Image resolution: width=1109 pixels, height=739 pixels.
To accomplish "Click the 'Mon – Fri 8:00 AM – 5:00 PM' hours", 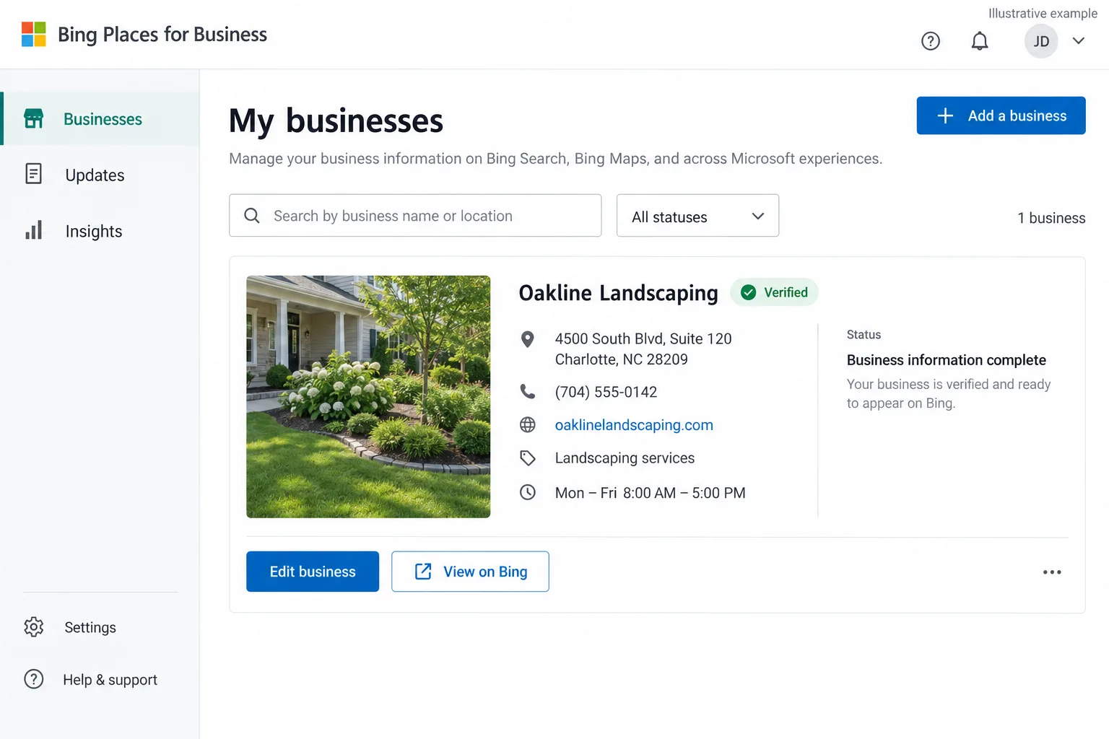I will pos(650,493).
